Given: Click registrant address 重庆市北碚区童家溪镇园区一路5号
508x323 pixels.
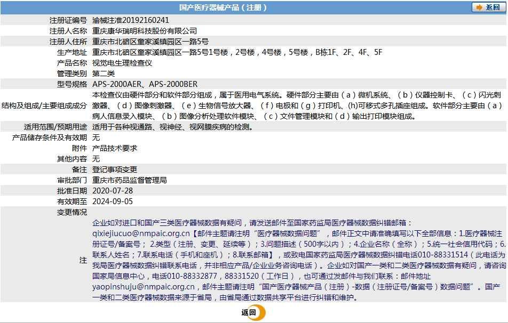Looking at the screenshot, I should [x=150, y=42].
